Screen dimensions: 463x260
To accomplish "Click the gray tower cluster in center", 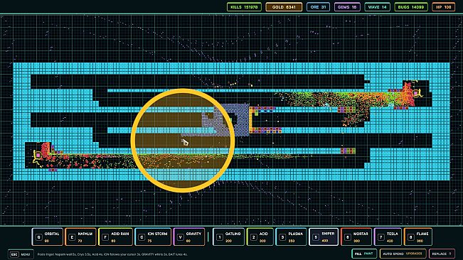I will click(x=226, y=119).
